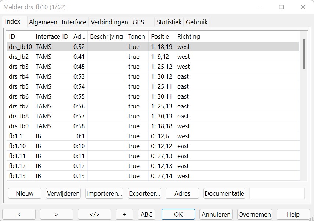Select the Gebruik tab
Image resolution: width=314 pixels, height=221 pixels.
tap(197, 22)
